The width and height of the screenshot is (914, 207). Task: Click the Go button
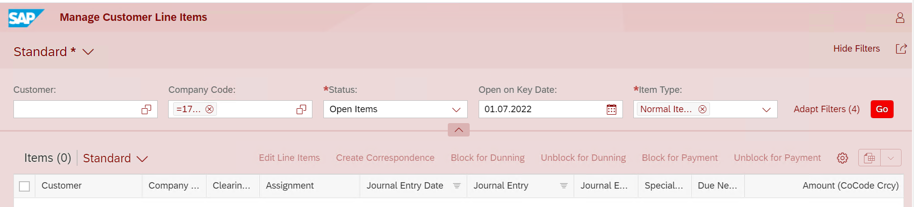(x=882, y=109)
